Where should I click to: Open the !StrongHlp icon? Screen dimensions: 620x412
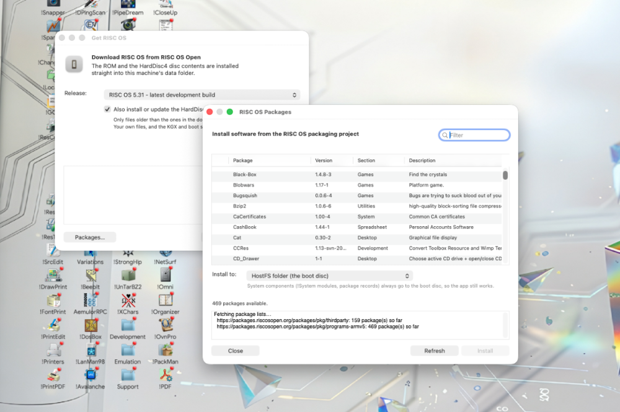tap(128, 255)
